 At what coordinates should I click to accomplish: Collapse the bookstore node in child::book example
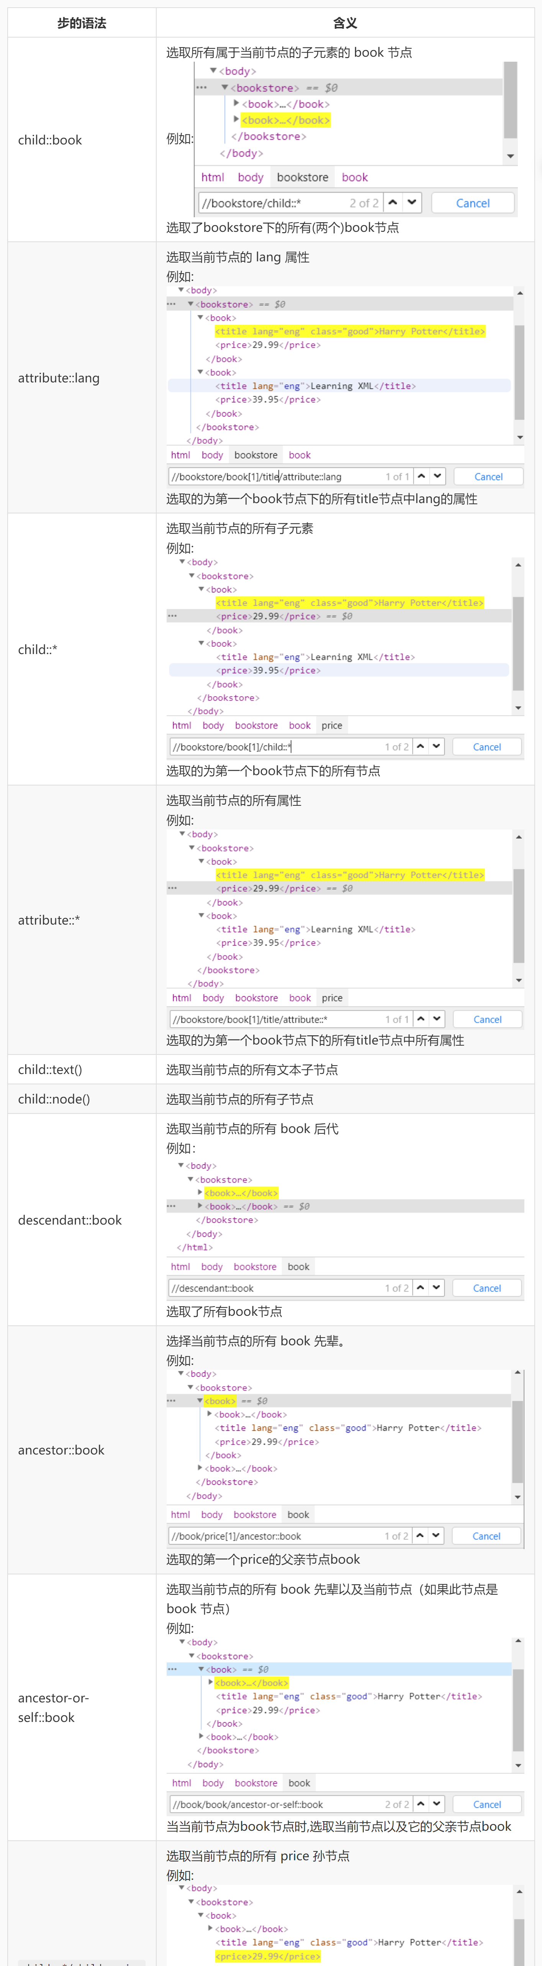click(225, 88)
